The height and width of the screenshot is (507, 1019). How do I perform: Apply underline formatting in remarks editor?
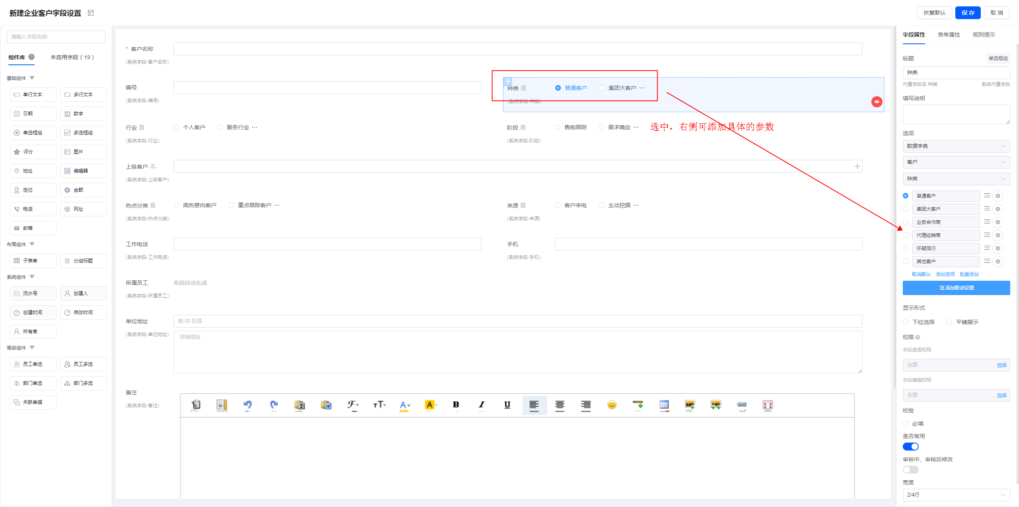tap(508, 405)
